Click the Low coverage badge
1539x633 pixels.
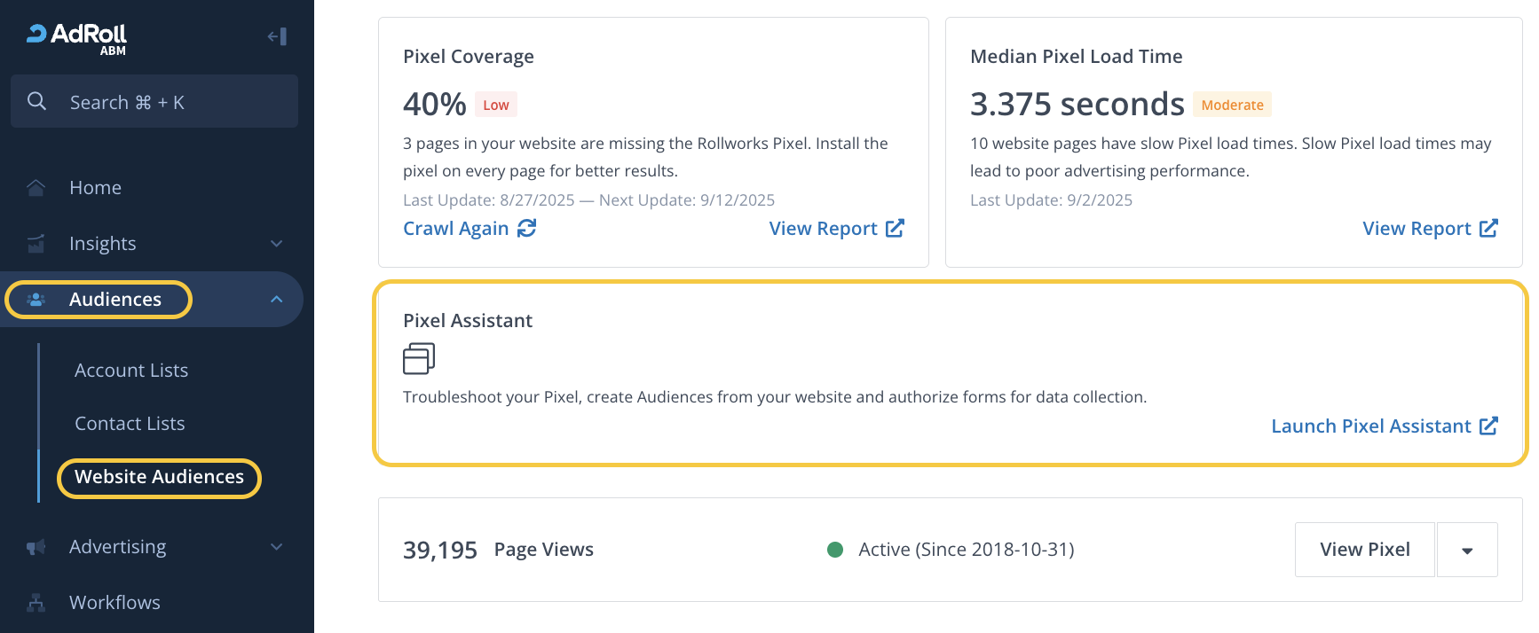[496, 105]
